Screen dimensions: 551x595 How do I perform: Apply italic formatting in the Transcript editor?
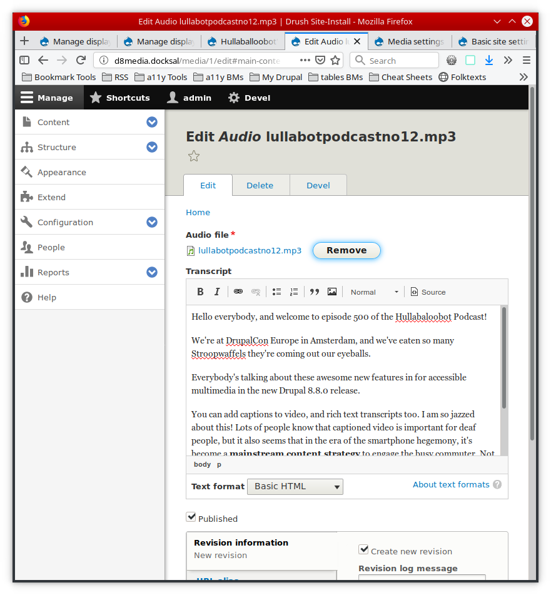[217, 292]
